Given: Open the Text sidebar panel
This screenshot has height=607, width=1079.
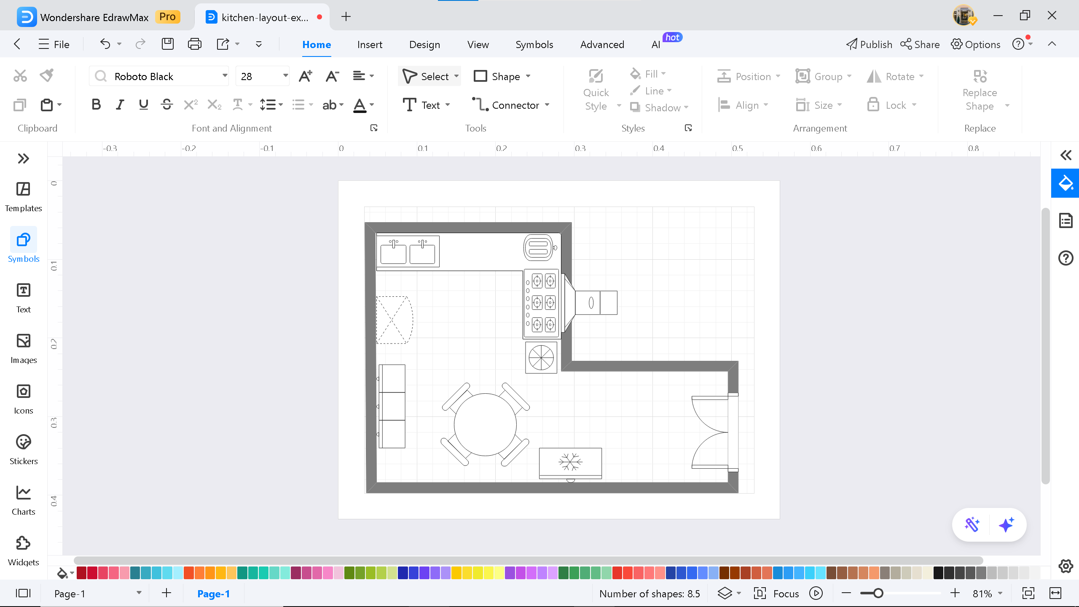Looking at the screenshot, I should [x=23, y=298].
